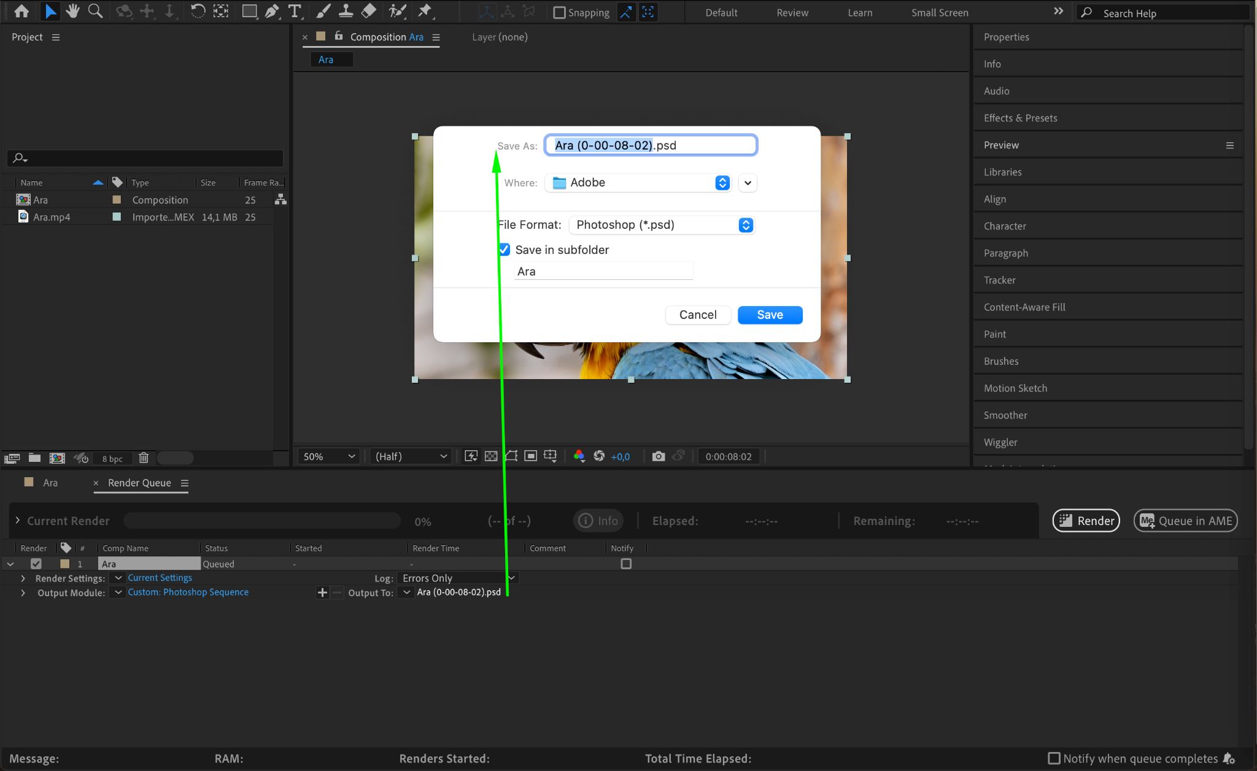Click Queue in AME button
This screenshot has height=771, width=1257.
pyautogui.click(x=1185, y=521)
